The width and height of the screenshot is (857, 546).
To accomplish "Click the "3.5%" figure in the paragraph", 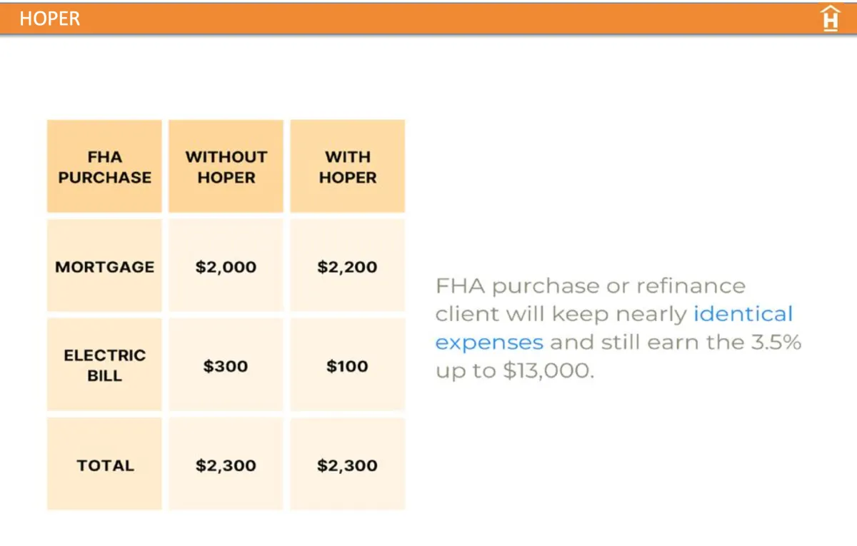I will [x=776, y=343].
